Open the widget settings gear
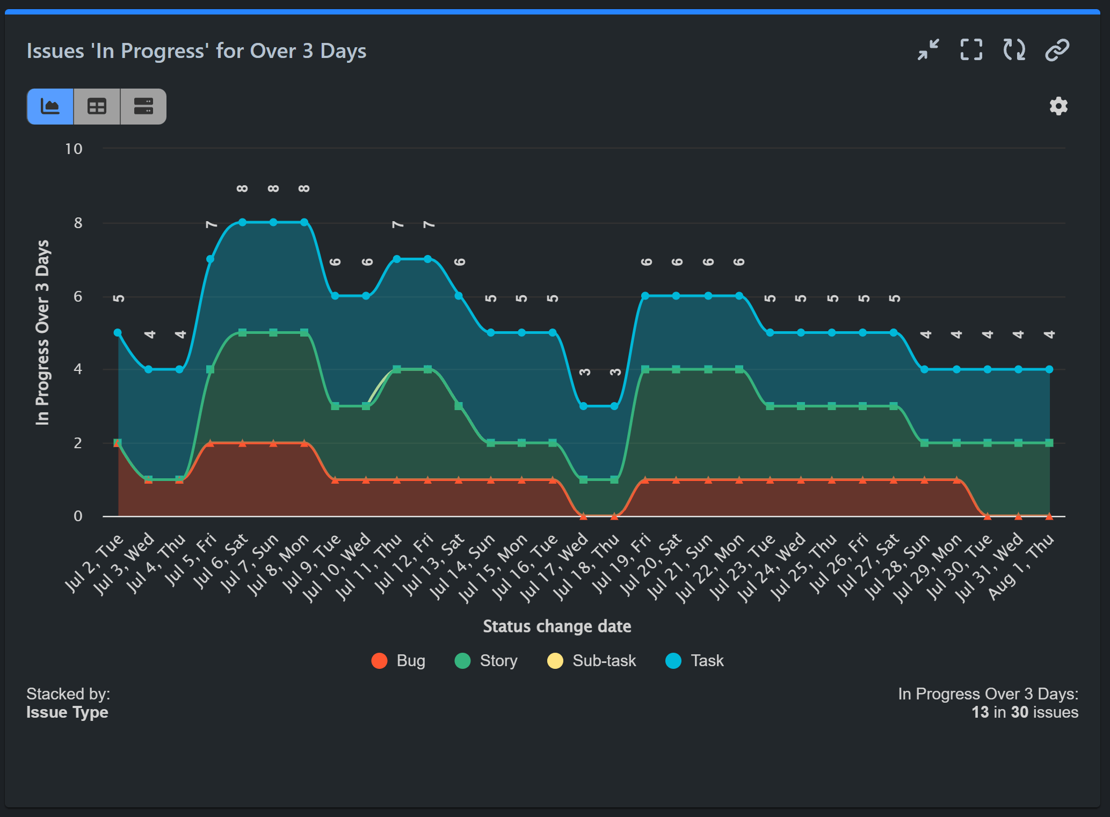The width and height of the screenshot is (1110, 817). 1057,106
